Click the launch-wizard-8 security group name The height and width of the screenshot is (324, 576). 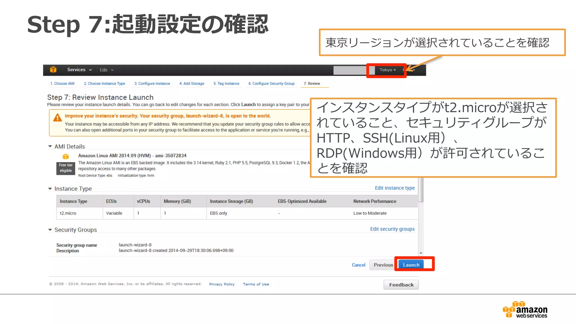click(x=135, y=245)
